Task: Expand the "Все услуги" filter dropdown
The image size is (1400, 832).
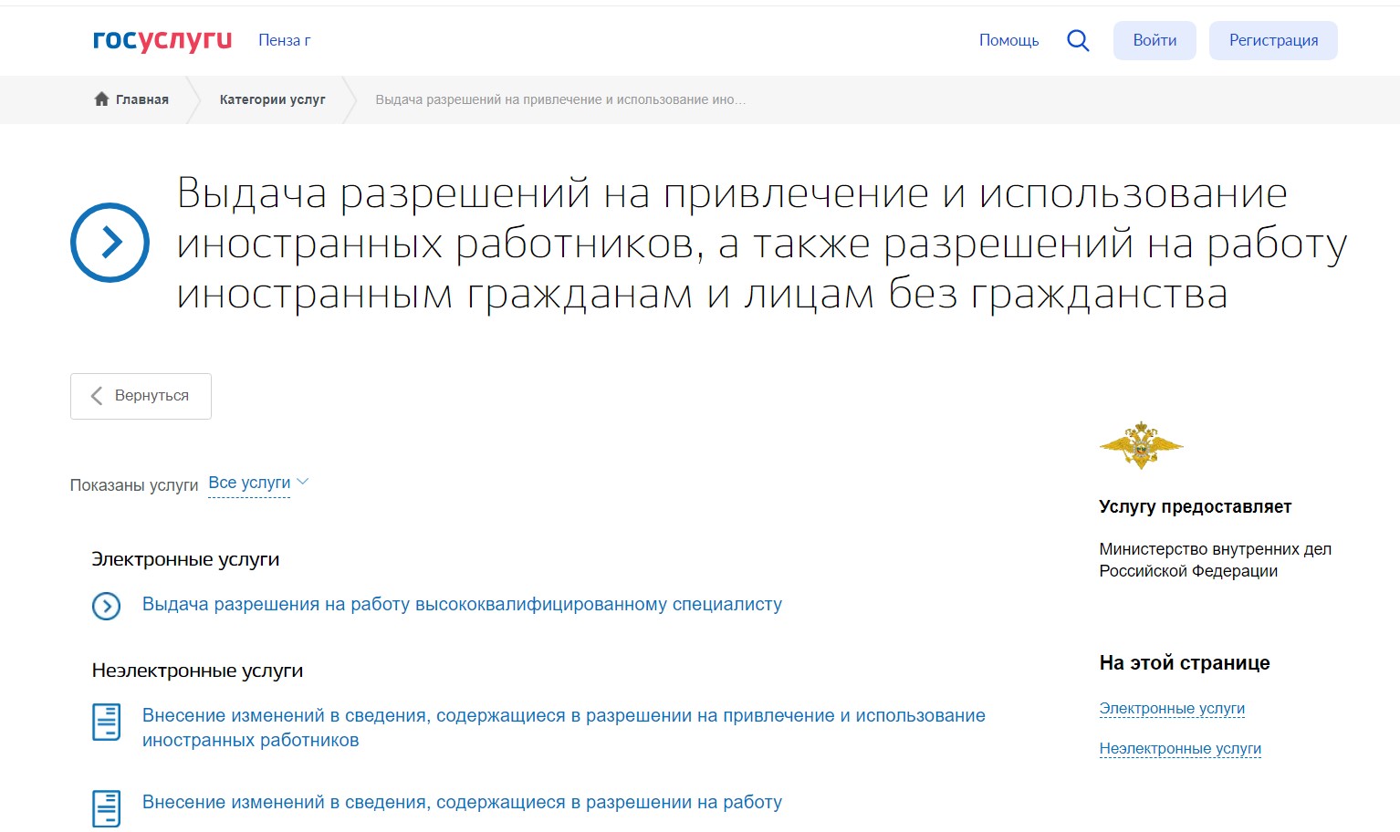Action: point(249,483)
